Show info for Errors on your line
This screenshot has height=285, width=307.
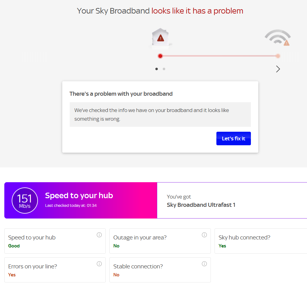(x=99, y=264)
